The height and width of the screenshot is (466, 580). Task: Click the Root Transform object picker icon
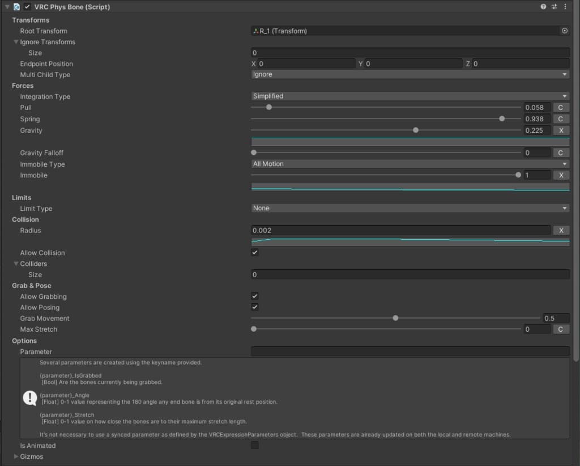pyautogui.click(x=564, y=31)
